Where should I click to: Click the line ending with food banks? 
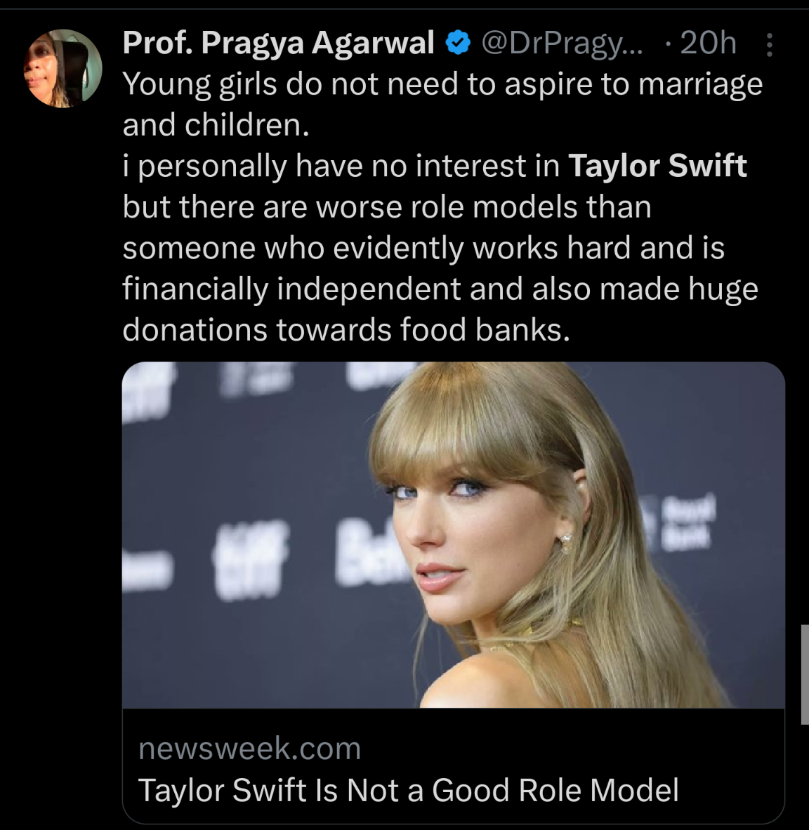point(346,330)
